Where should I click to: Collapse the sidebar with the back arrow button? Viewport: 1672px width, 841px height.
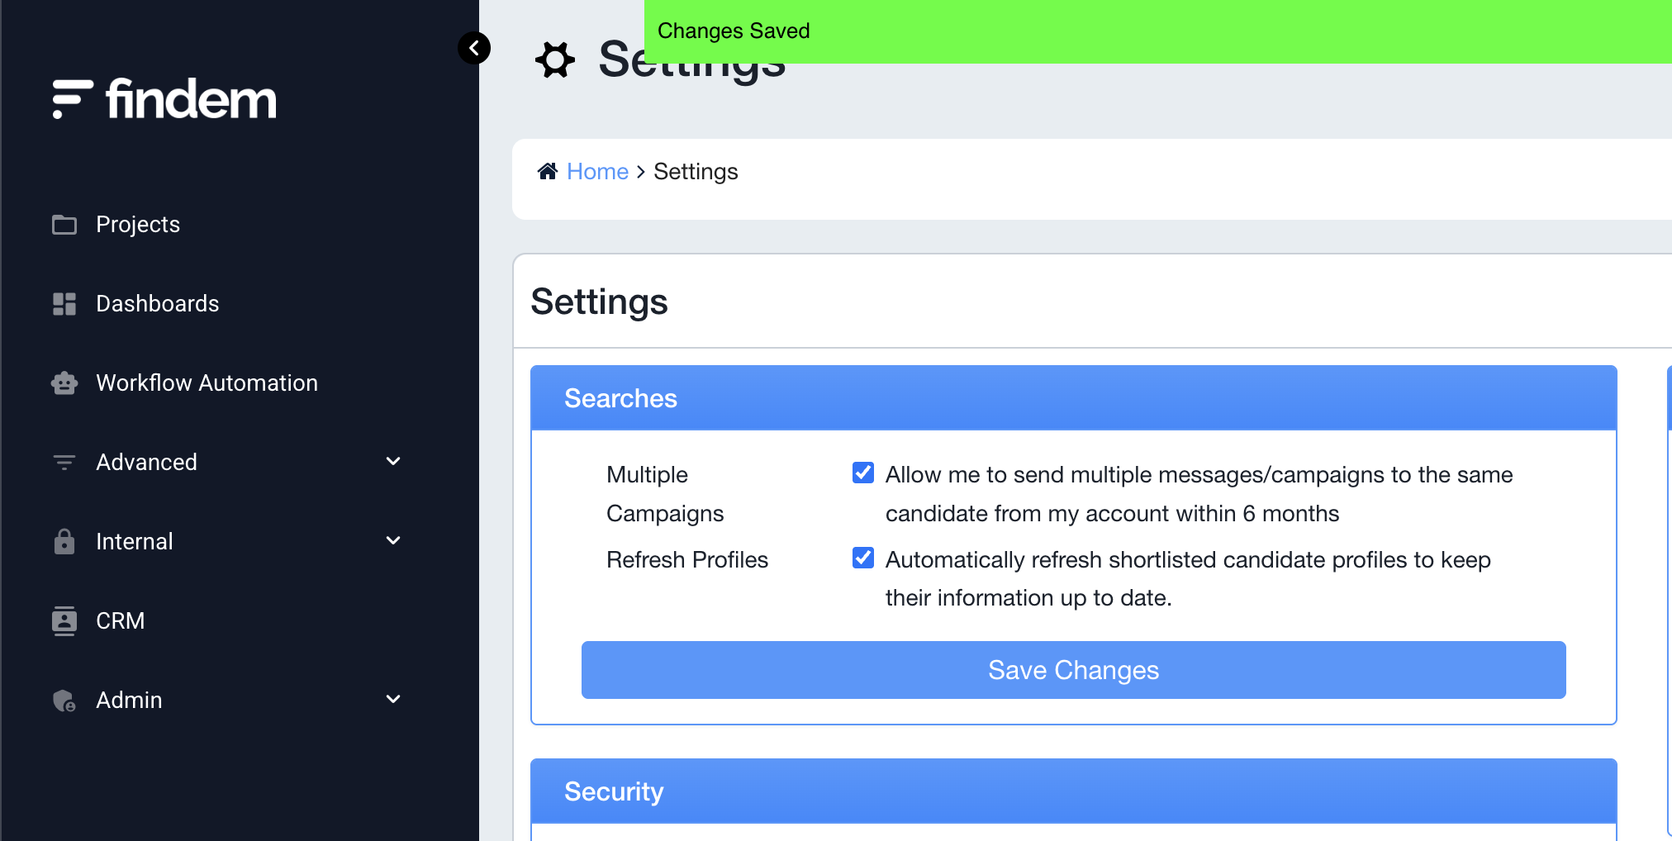pyautogui.click(x=474, y=48)
